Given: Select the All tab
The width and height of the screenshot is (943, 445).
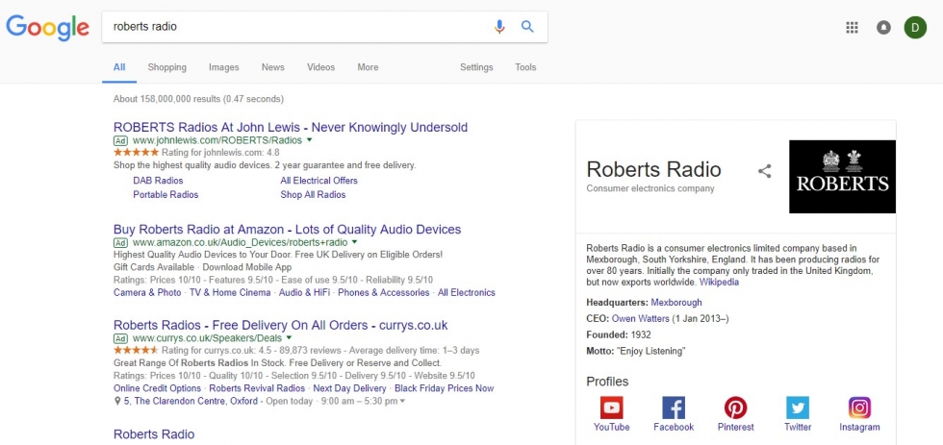Looking at the screenshot, I should pos(119,67).
